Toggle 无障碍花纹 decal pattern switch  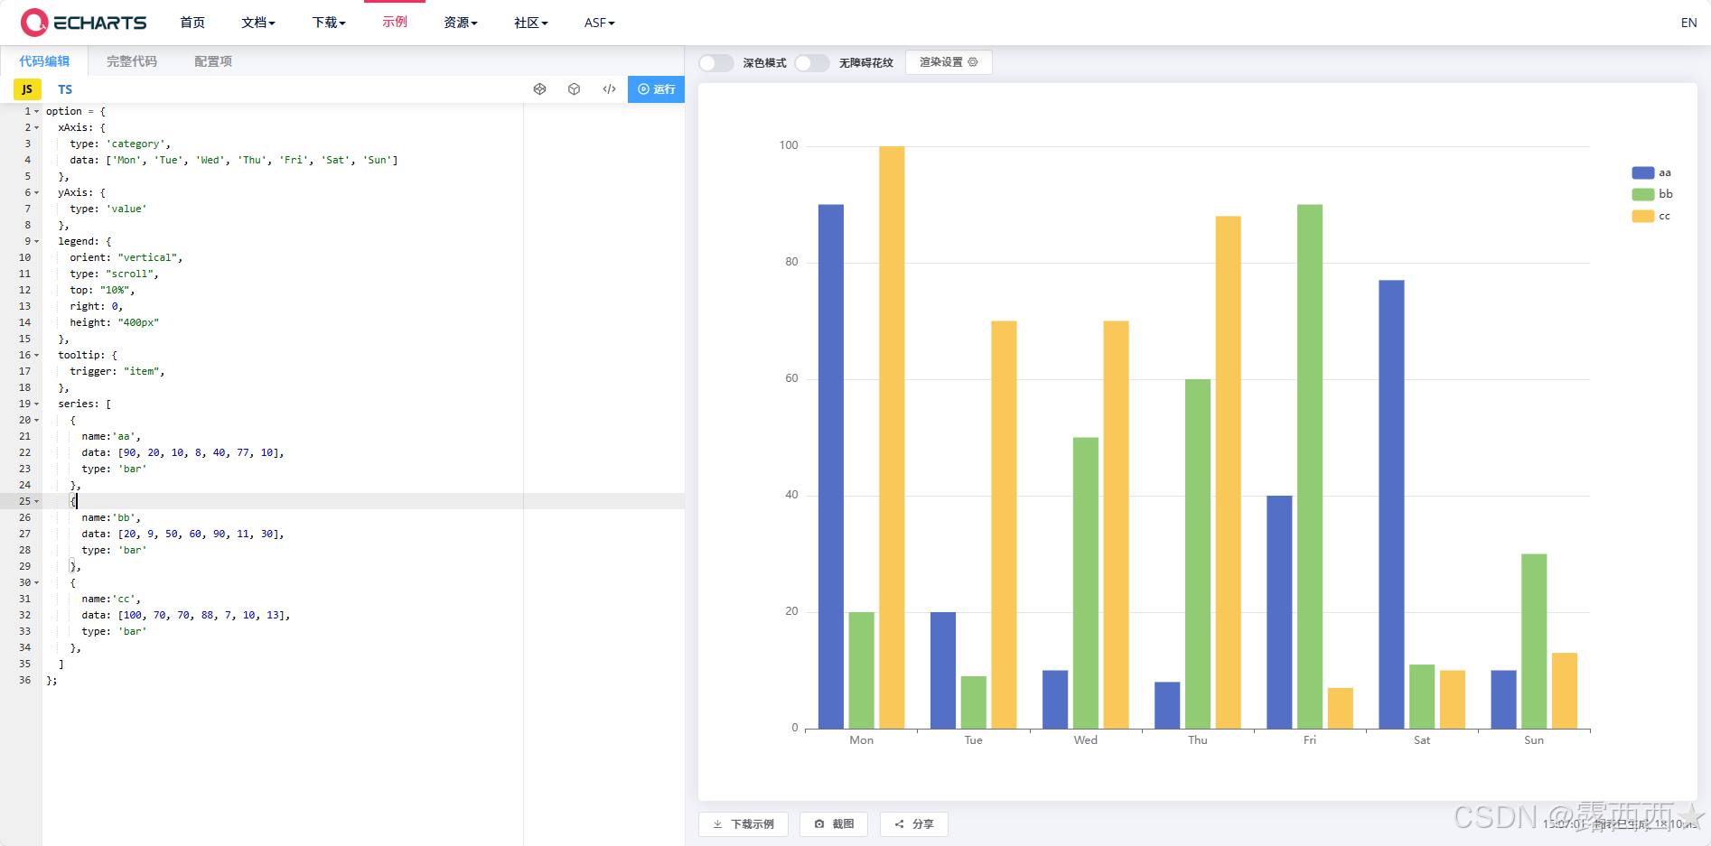click(x=812, y=62)
